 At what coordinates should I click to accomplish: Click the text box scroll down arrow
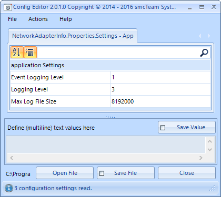point(209,150)
